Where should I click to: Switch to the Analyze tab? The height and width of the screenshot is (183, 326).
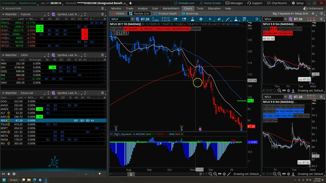[x=143, y=8]
